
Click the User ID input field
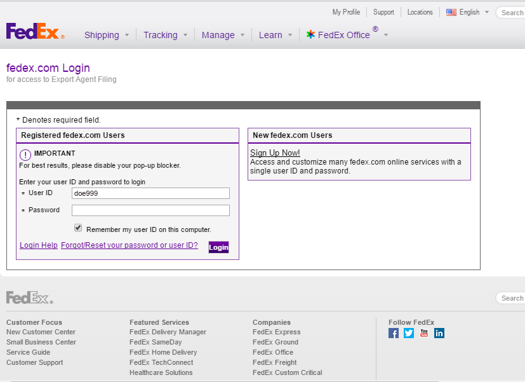(x=150, y=193)
